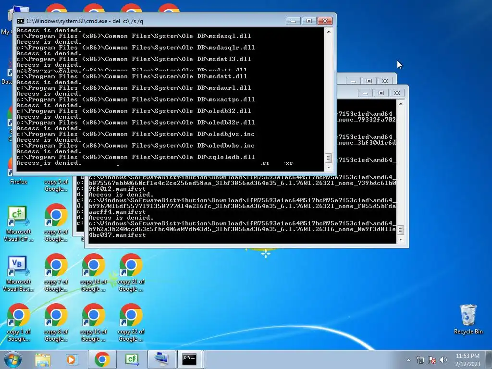
Task: Select the Firefox desktop shortcut label
Action: 19,182
